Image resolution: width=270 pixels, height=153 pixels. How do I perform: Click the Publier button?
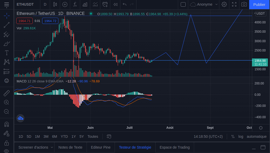pyautogui.click(x=259, y=5)
